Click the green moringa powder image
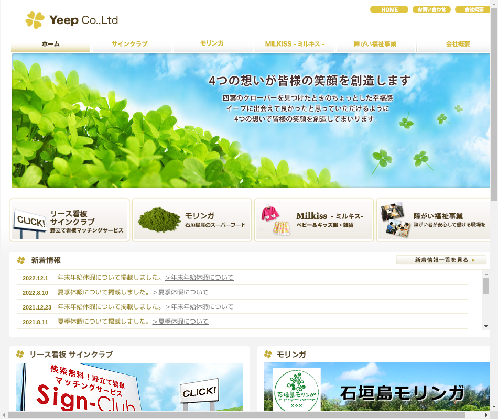The image size is (498, 419). click(159, 219)
